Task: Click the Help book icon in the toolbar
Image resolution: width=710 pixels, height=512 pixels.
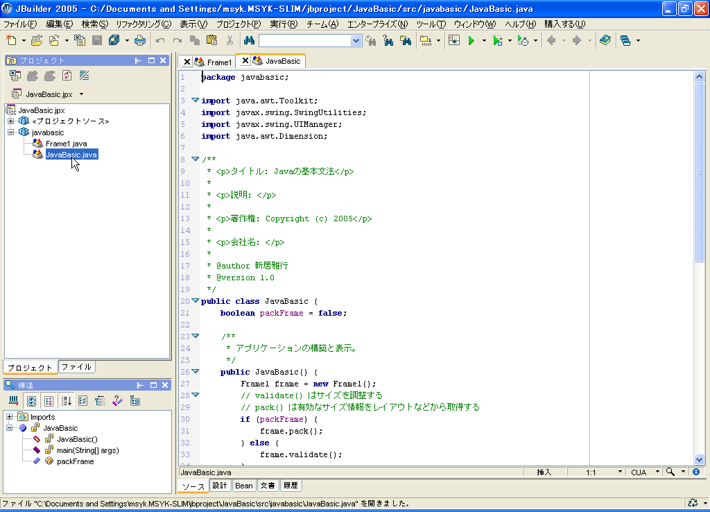Action: pos(605,41)
